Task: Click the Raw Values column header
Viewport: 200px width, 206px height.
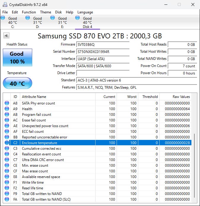Action: coord(175,97)
